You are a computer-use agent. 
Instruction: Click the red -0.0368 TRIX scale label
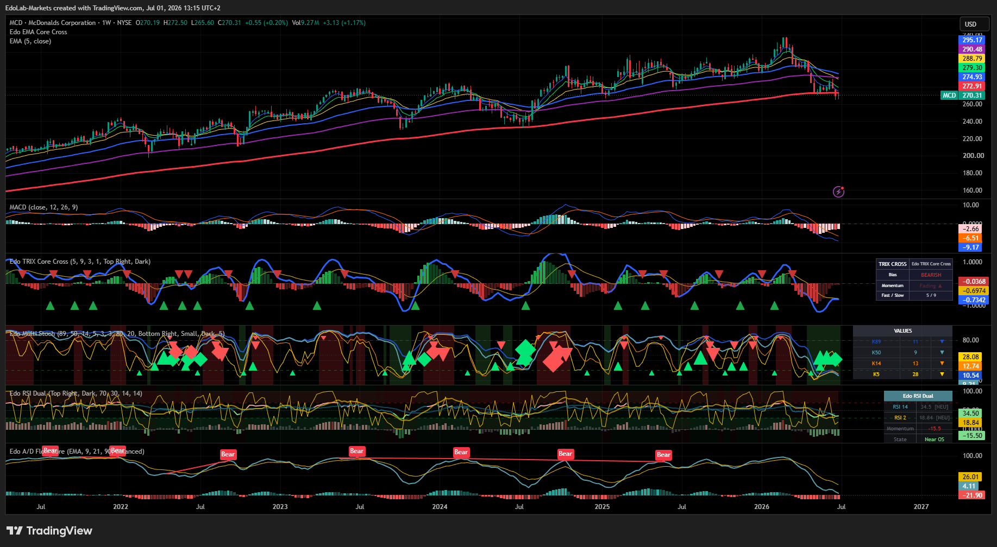(x=974, y=282)
